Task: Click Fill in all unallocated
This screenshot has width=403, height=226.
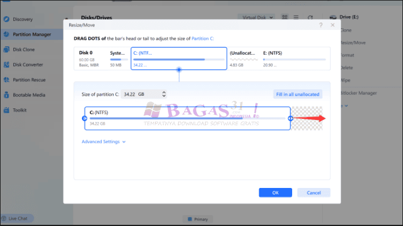Action: click(297, 94)
